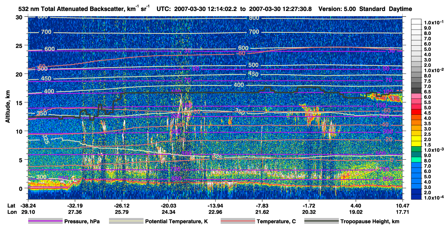Click the longitude value '24.34'
This screenshot has width=447, height=229.
pyautogui.click(x=168, y=212)
